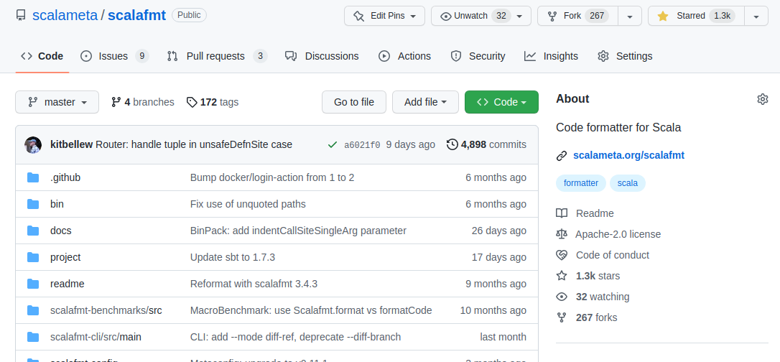View the 172 tags link
The image size is (780, 362).
(213, 102)
